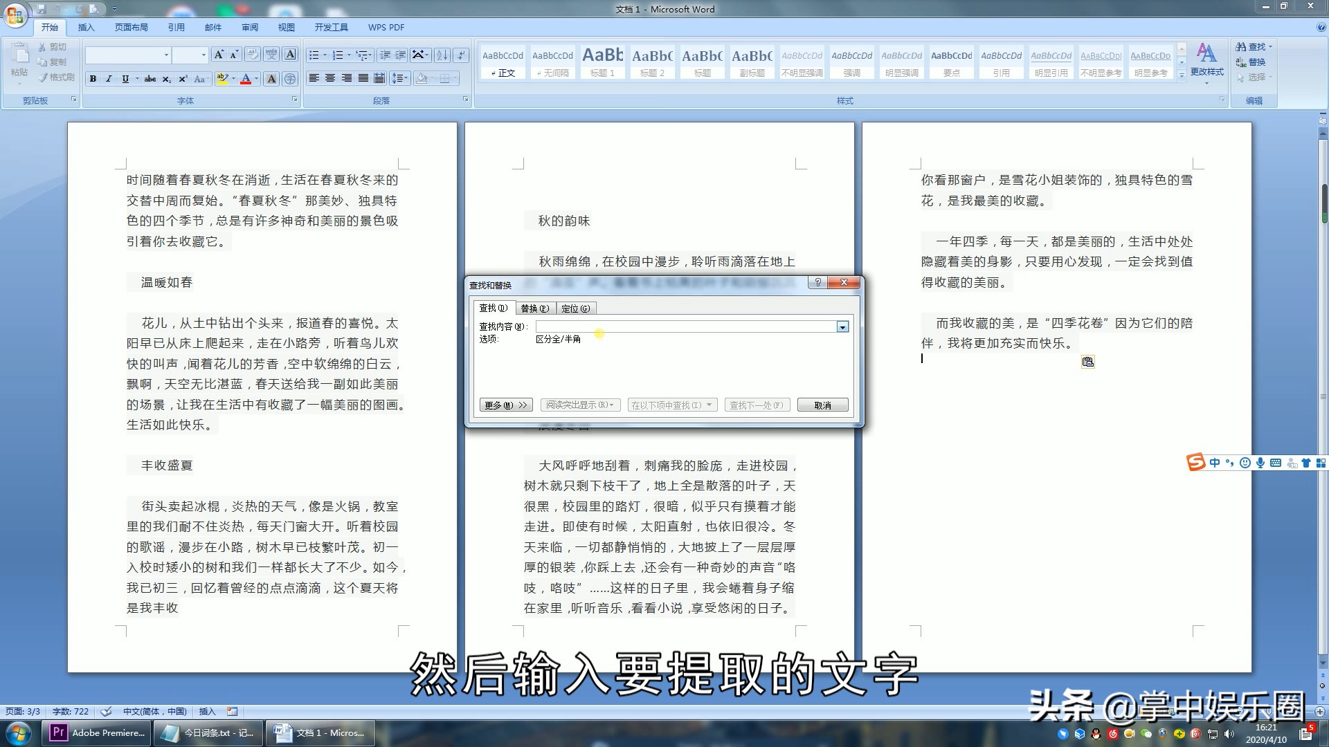Expand the 查找内容 history dropdown
This screenshot has height=747, width=1329.
point(842,326)
